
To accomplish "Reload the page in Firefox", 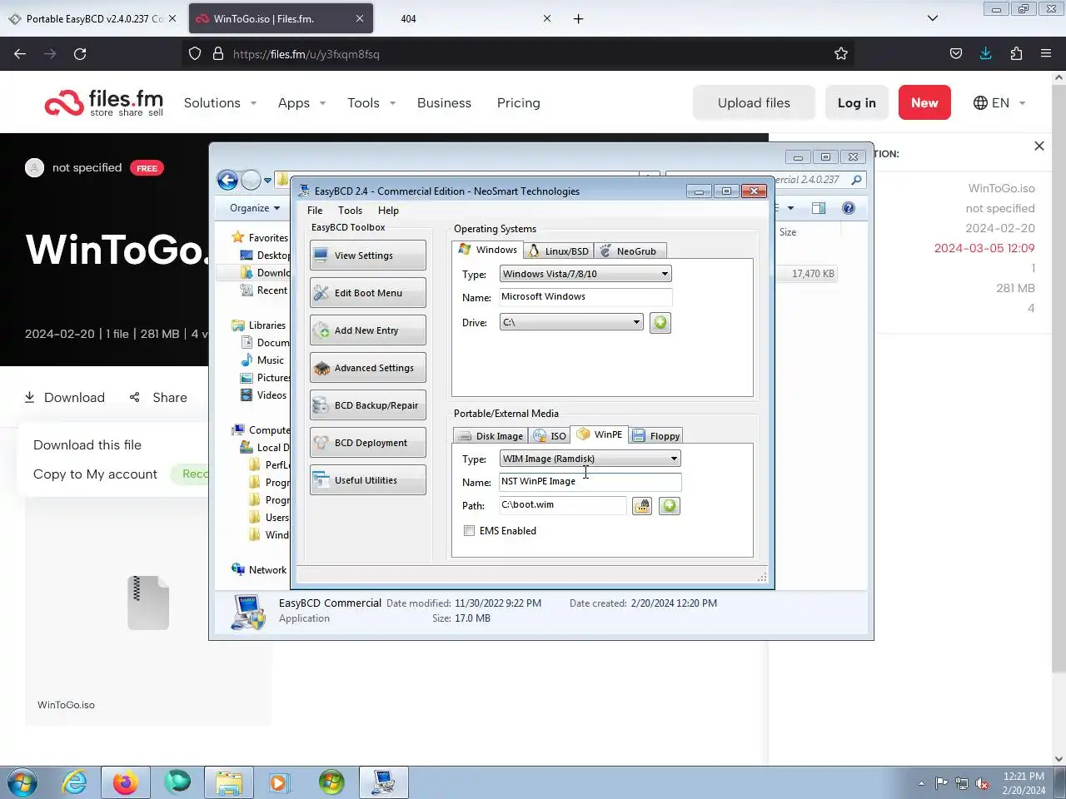I will [x=80, y=54].
